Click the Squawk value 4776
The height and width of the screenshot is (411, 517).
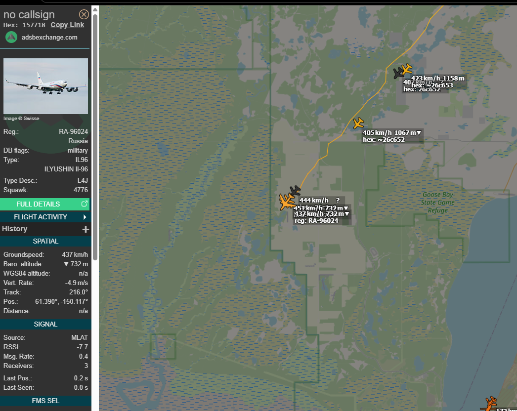coord(81,190)
